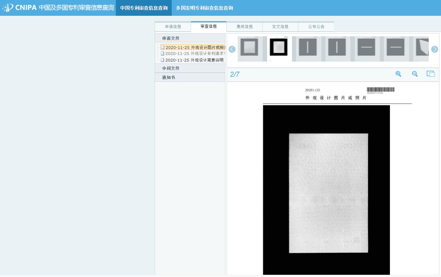The height and width of the screenshot is (277, 441).
Task: Open the document in a new window icon
Action: click(x=431, y=74)
